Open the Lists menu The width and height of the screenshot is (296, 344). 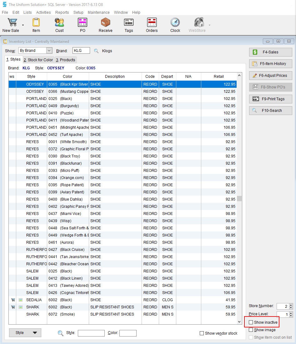28,12
